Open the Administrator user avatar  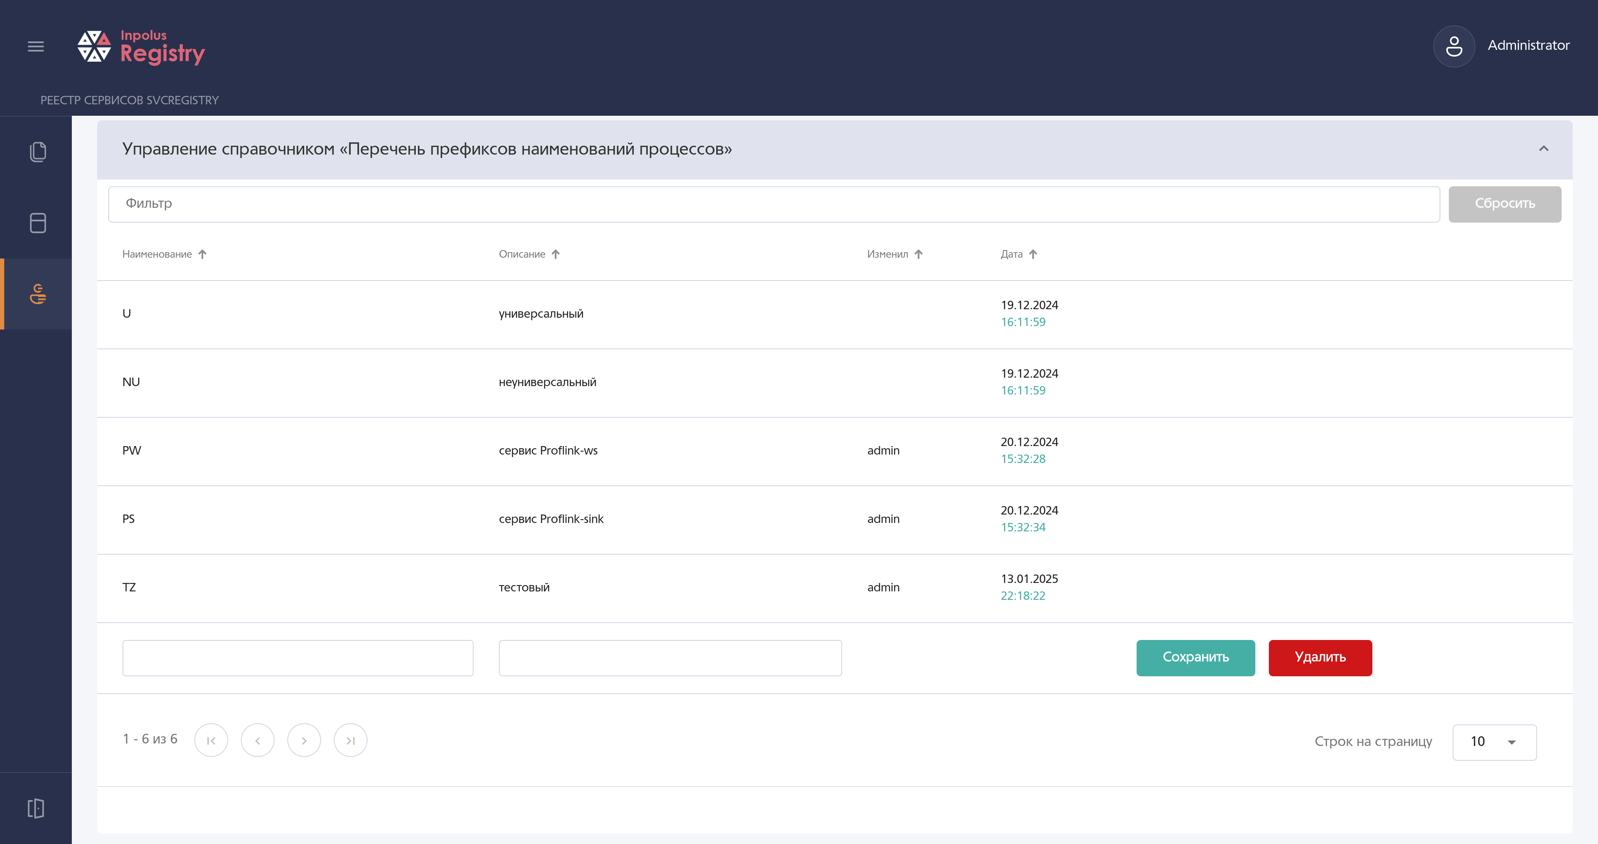pyautogui.click(x=1453, y=46)
